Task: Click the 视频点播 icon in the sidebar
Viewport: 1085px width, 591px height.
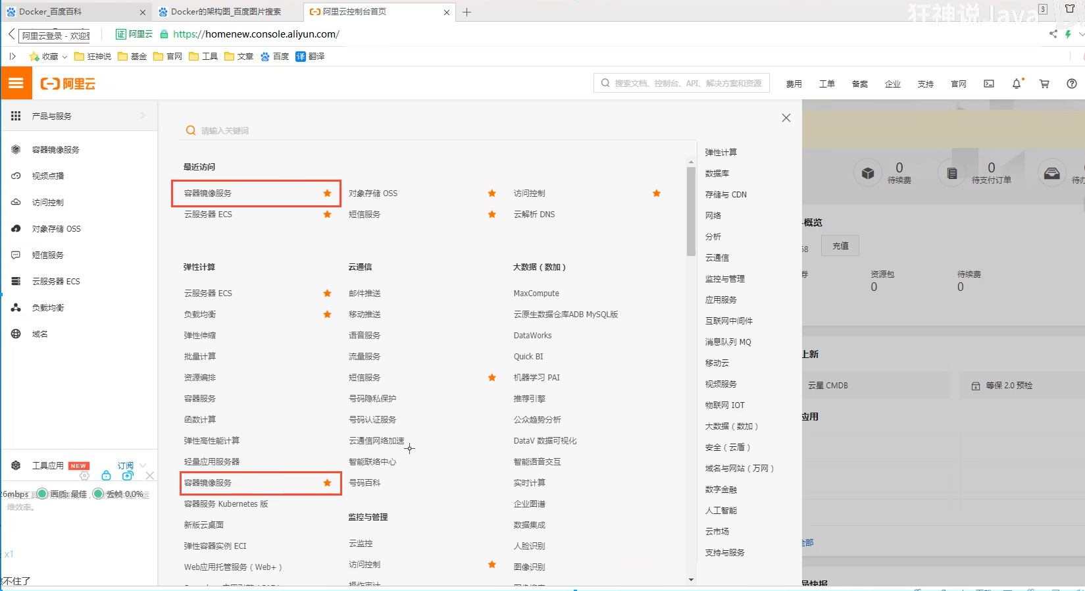Action: coord(16,176)
